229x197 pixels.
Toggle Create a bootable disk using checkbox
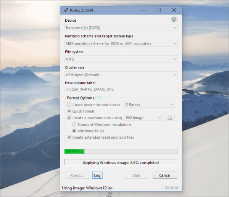(x=69, y=118)
